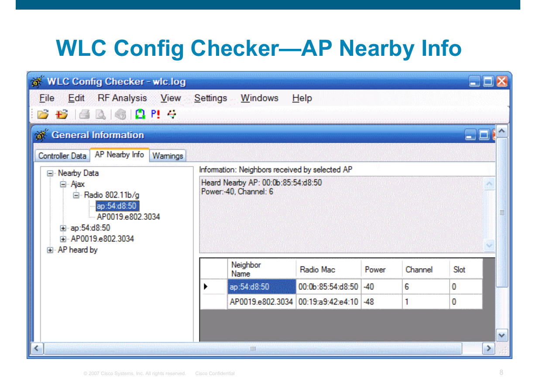Click the greyed-out printer icon
Viewport: 536px width, 379px height.
[x=84, y=115]
